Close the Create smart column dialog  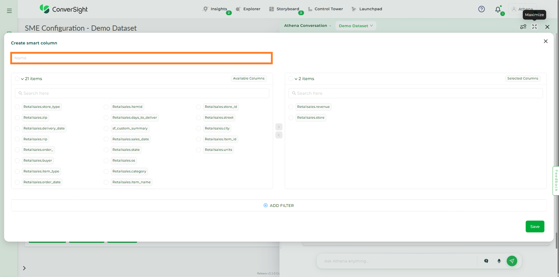pyautogui.click(x=545, y=41)
